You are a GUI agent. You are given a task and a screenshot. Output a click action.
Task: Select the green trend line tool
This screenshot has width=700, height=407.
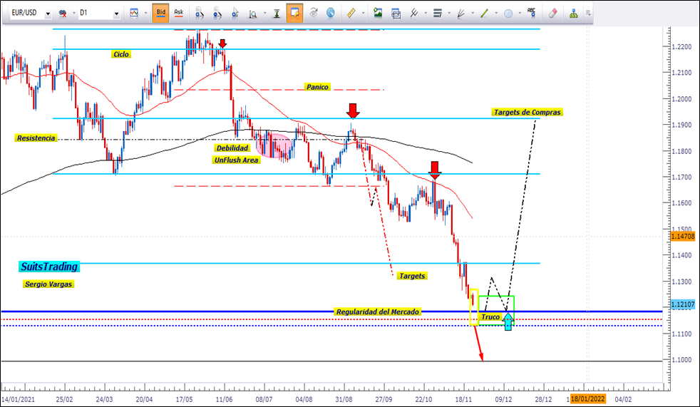point(485,13)
